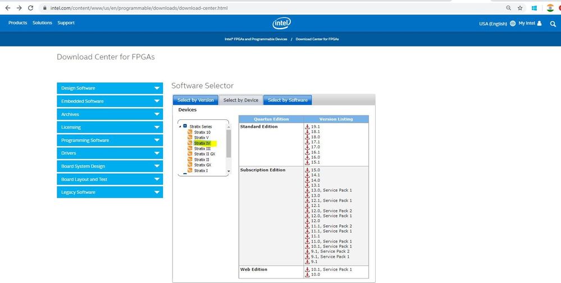This screenshot has height=283, width=561.
Task: Click Intel FPGAs and Programmable Devices breadcrumb
Action: click(256, 39)
